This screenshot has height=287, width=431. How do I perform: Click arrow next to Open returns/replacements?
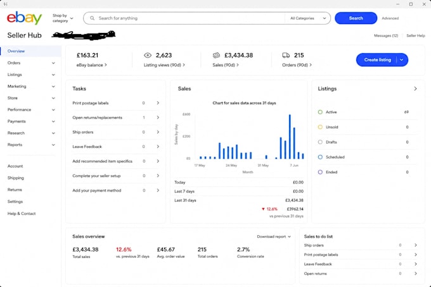pos(158,118)
